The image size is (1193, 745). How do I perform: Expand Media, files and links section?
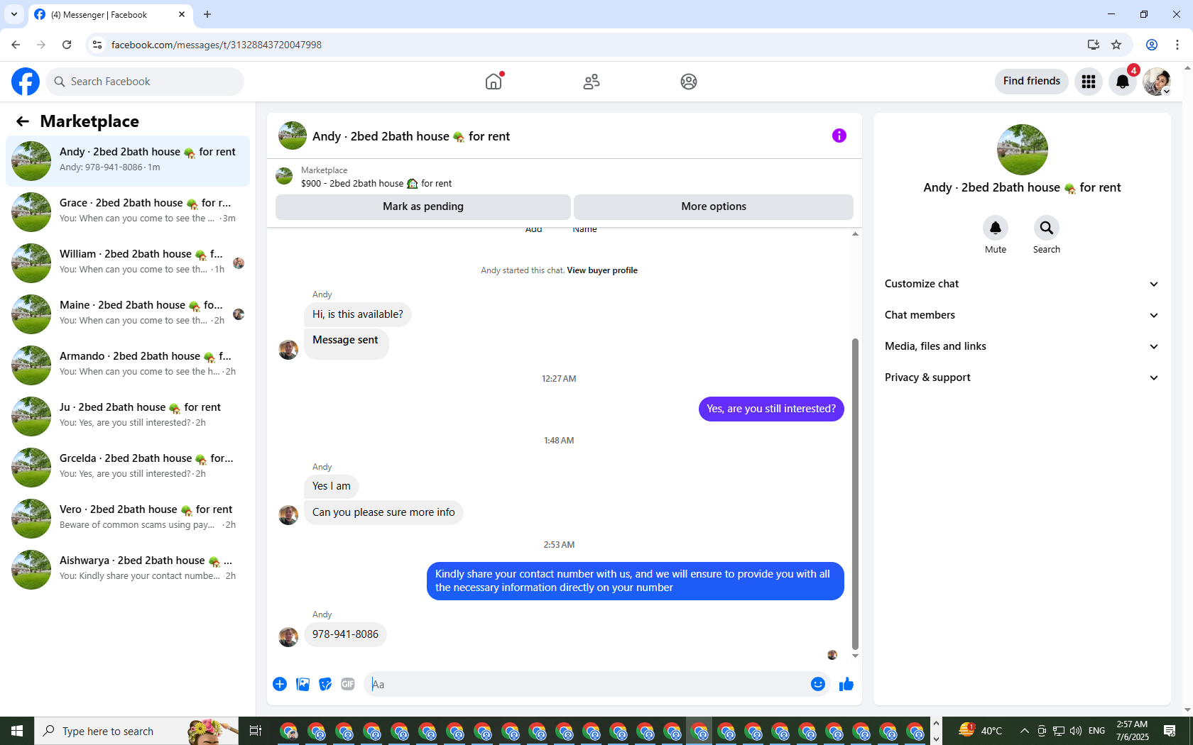coord(1023,346)
